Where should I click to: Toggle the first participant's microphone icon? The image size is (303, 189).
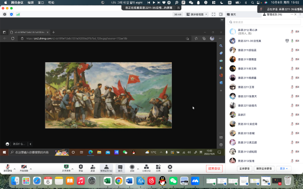click(292, 32)
